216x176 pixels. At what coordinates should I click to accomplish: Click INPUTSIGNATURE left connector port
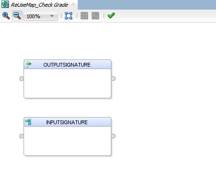[x=22, y=136]
